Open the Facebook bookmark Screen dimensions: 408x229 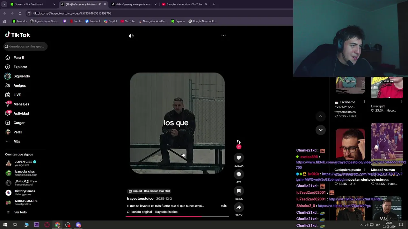pyautogui.click(x=93, y=21)
